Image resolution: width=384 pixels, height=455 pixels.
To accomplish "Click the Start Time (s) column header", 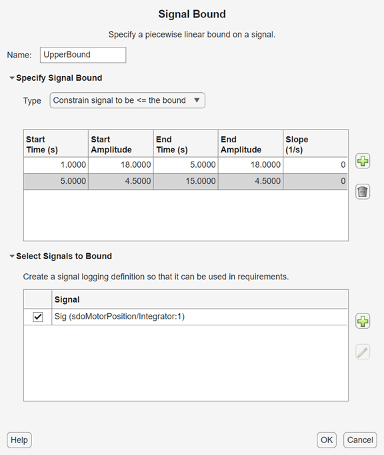I will point(56,144).
